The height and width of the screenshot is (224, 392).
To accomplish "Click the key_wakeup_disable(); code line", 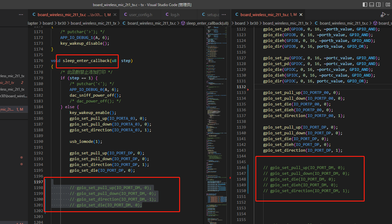I will pyautogui.click(x=85, y=43).
